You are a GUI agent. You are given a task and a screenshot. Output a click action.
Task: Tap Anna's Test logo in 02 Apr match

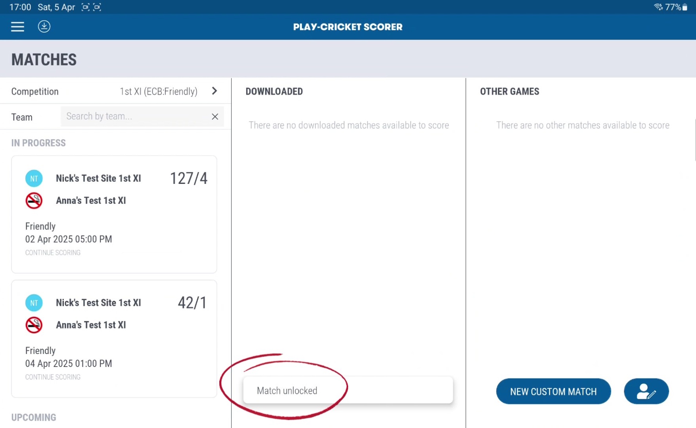point(34,201)
